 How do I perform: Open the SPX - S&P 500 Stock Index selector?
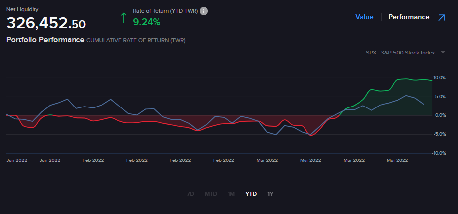[399, 53]
